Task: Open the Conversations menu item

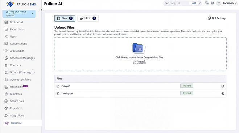Action: click(18, 44)
